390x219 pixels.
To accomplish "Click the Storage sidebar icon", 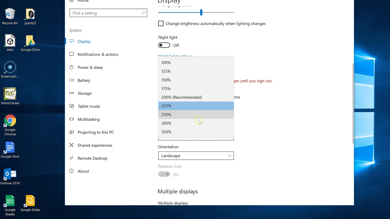I will click(72, 93).
